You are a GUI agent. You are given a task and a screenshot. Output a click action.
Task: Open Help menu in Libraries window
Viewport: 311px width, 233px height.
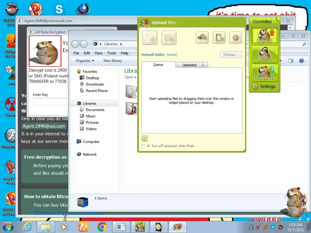pos(125,53)
